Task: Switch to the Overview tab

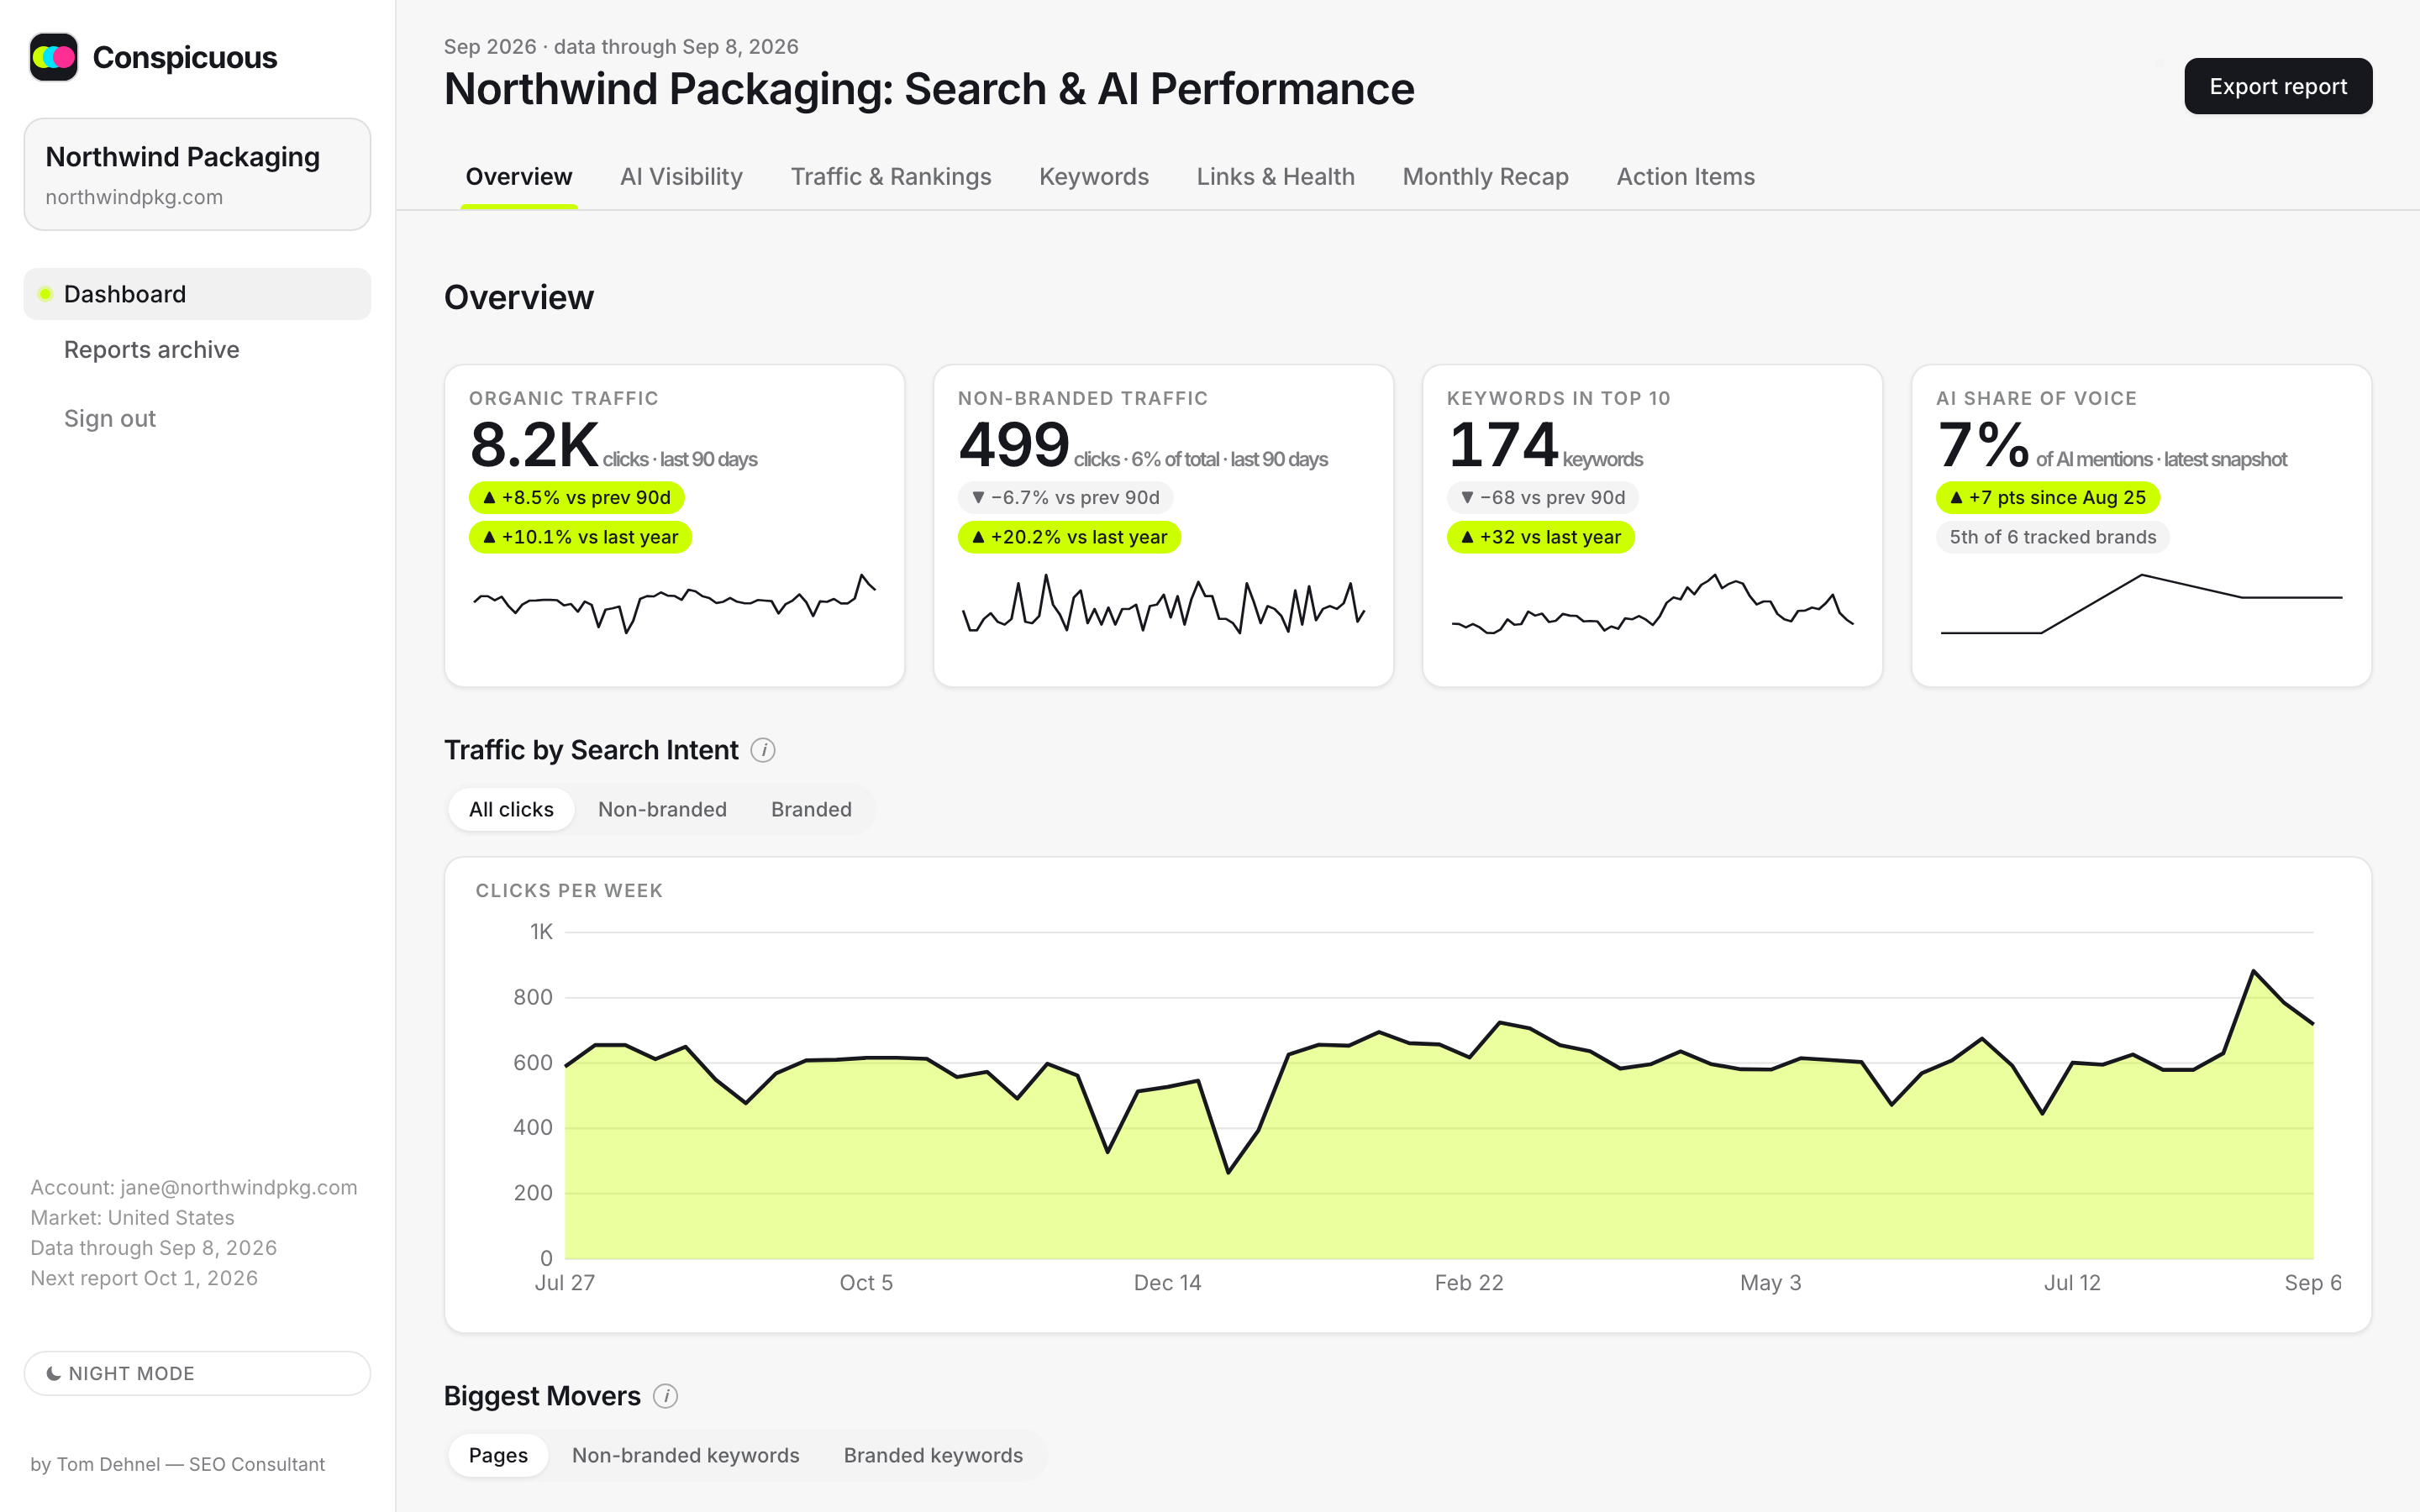Action: click(x=519, y=177)
